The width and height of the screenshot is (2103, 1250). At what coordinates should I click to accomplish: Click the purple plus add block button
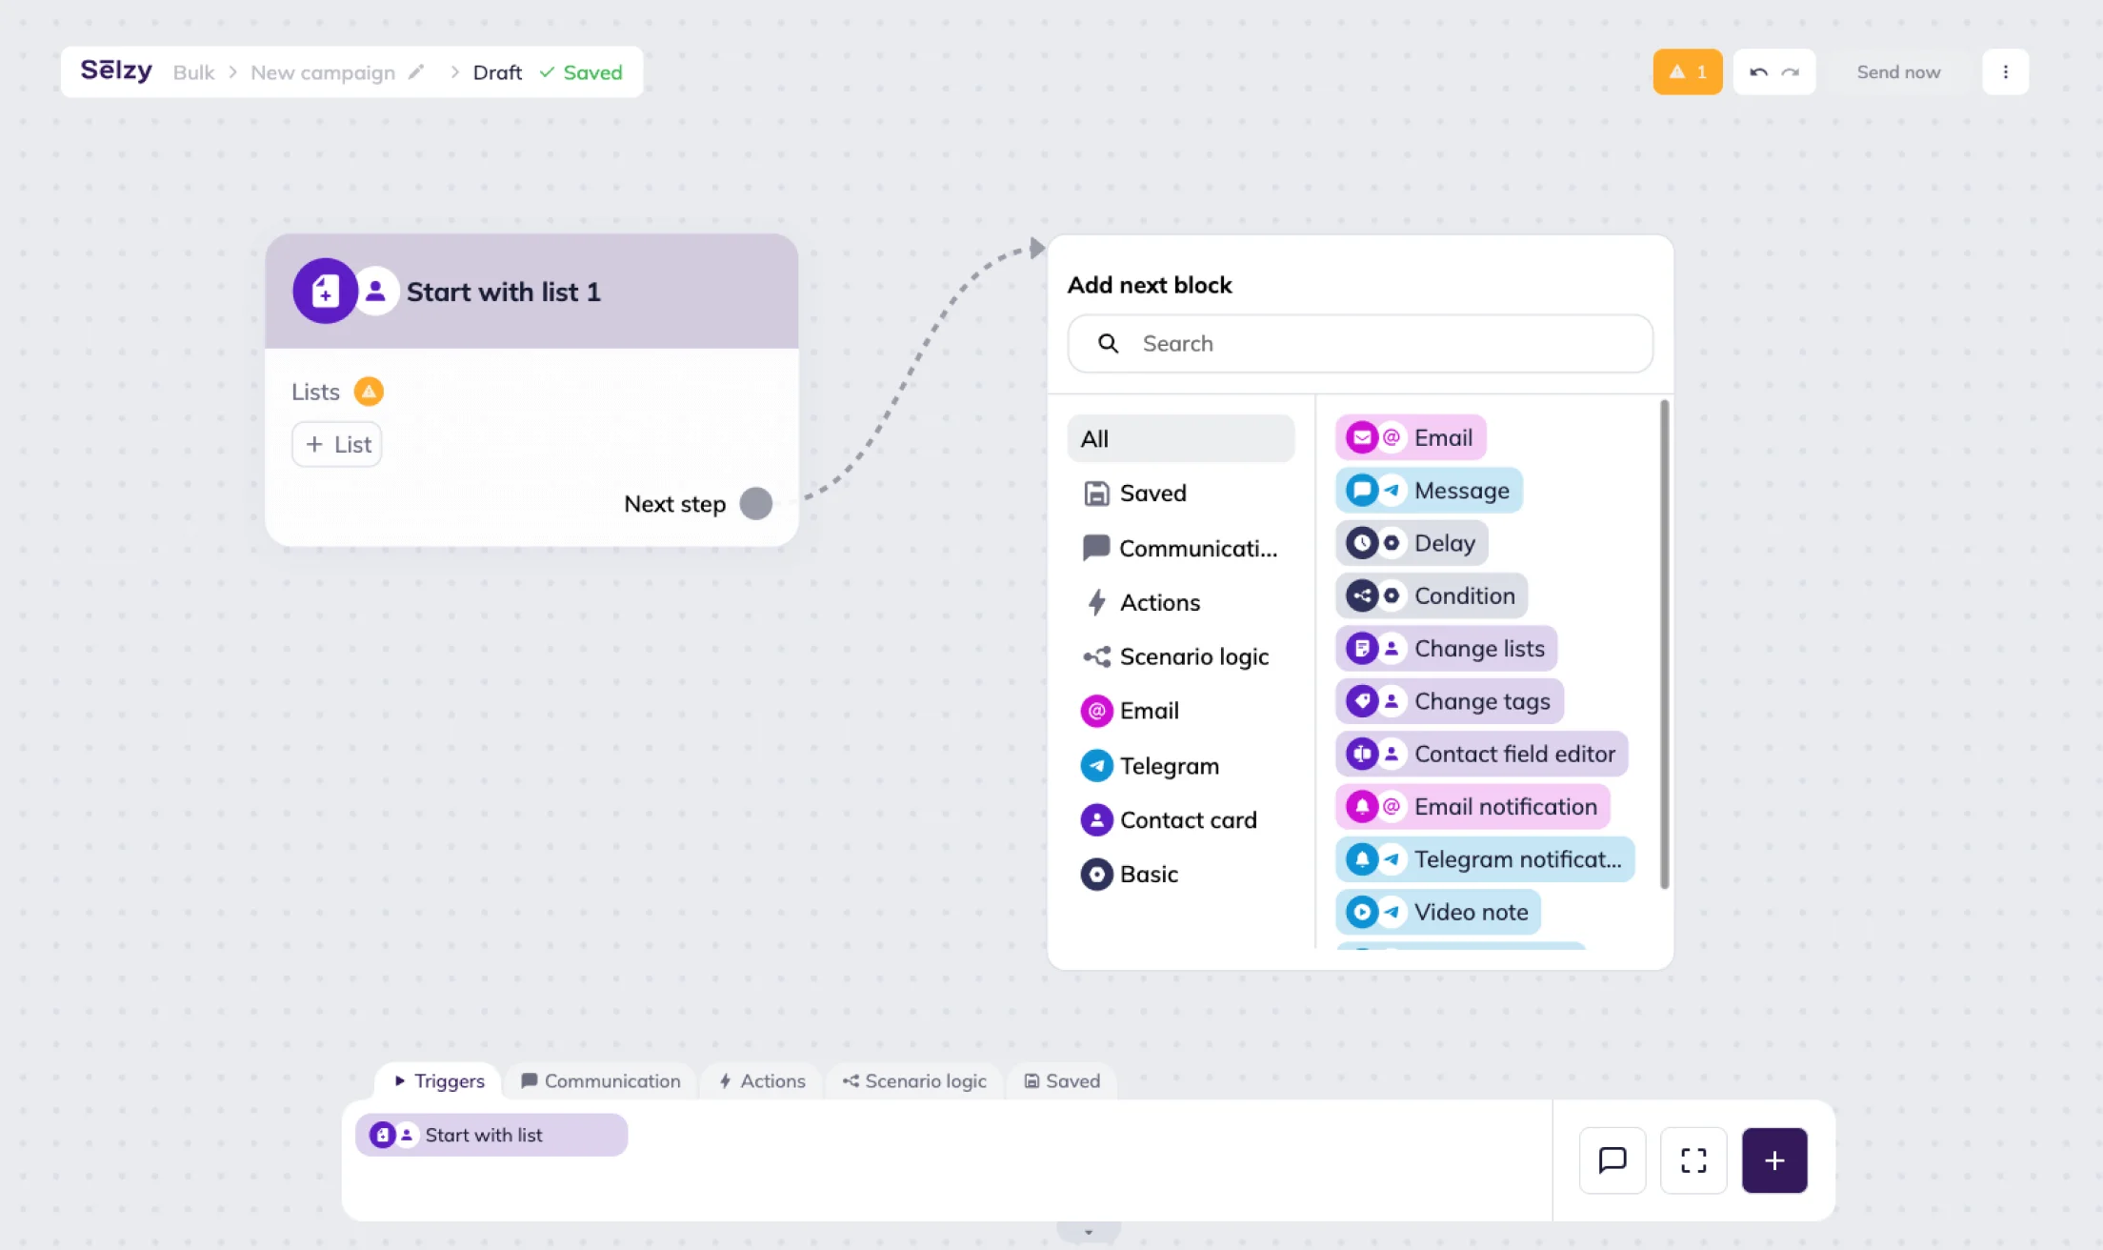click(1774, 1159)
